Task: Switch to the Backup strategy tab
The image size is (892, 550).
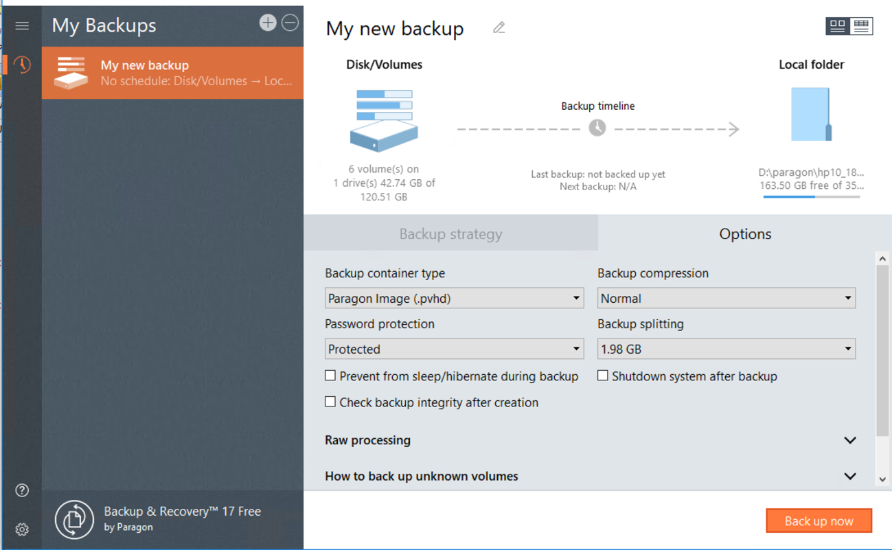Action: [450, 234]
